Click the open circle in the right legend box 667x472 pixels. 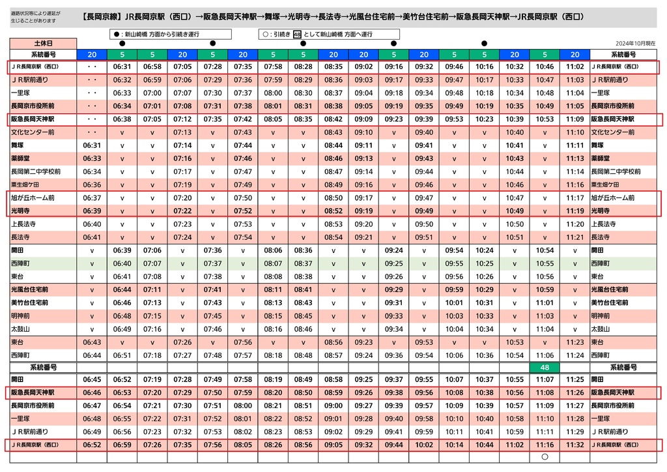click(266, 35)
